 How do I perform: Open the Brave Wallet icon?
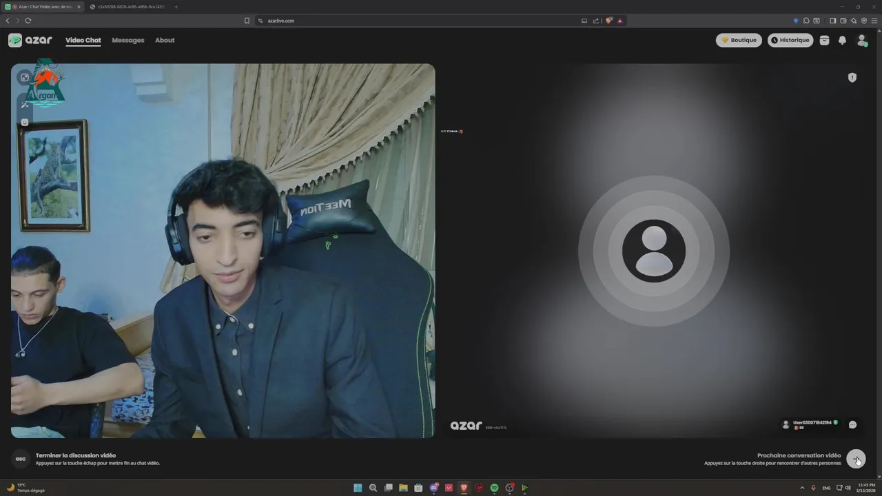(843, 21)
